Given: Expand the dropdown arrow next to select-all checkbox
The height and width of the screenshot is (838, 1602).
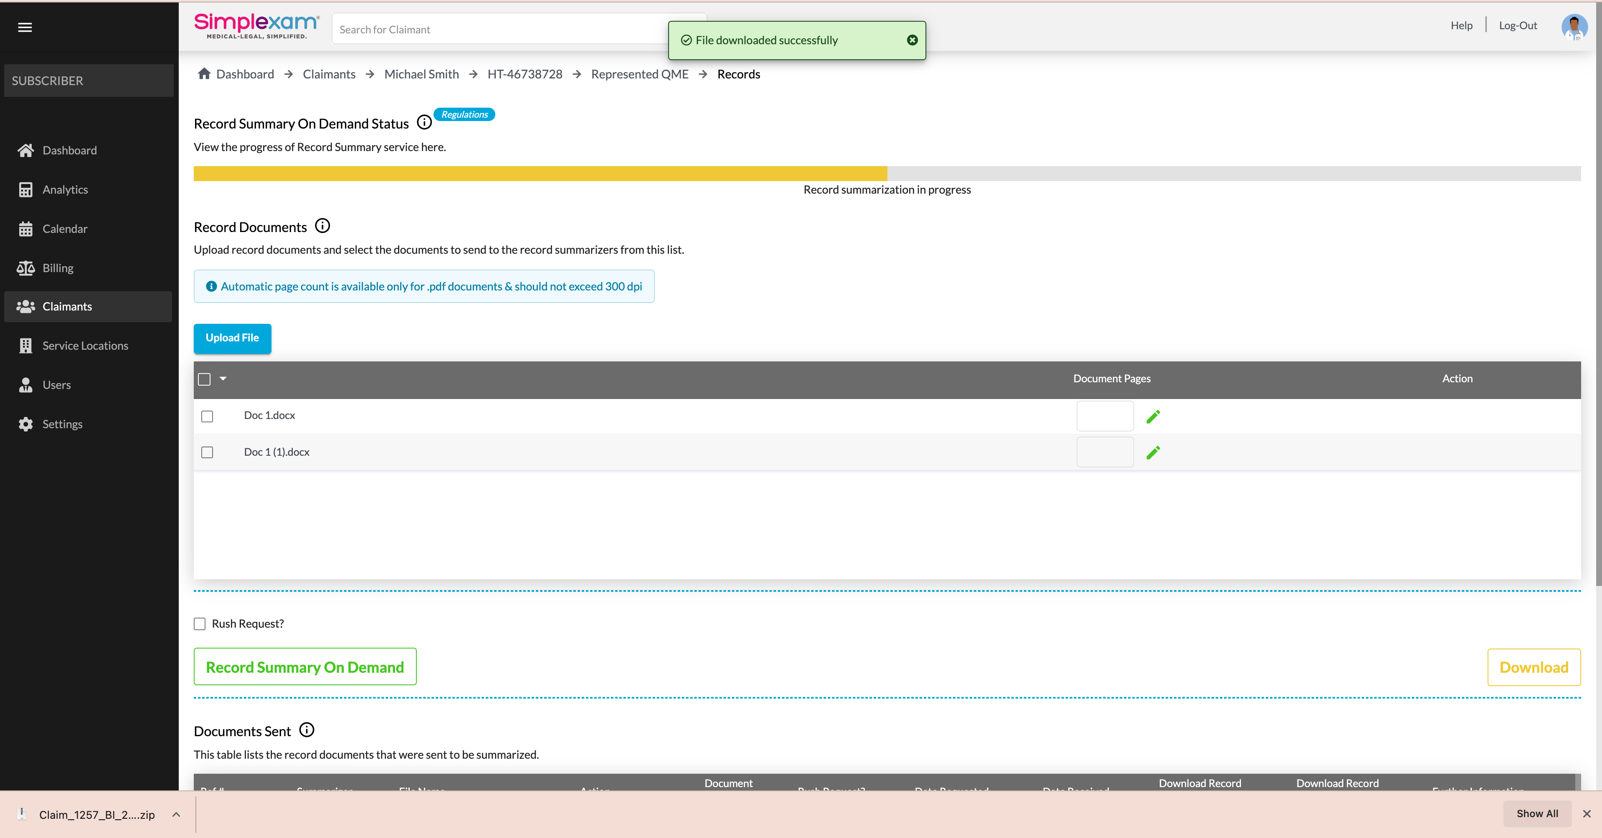Looking at the screenshot, I should (223, 378).
